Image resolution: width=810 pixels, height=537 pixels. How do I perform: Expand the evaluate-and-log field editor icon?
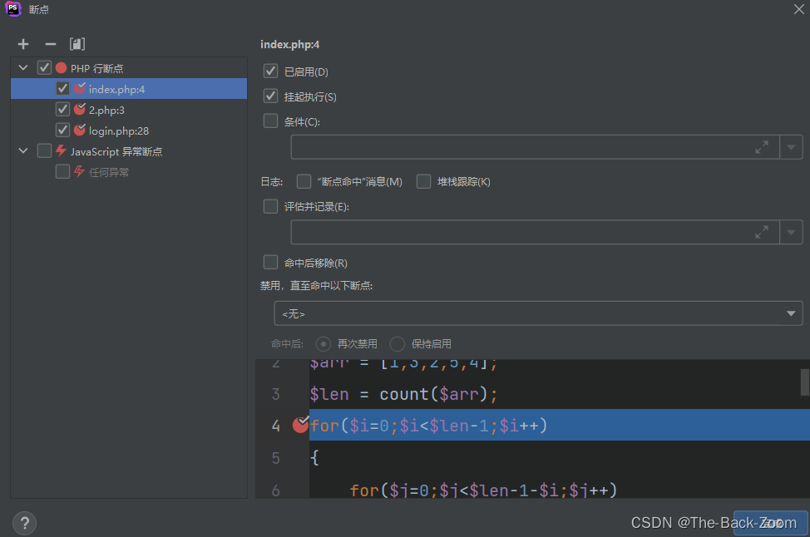coord(762,233)
